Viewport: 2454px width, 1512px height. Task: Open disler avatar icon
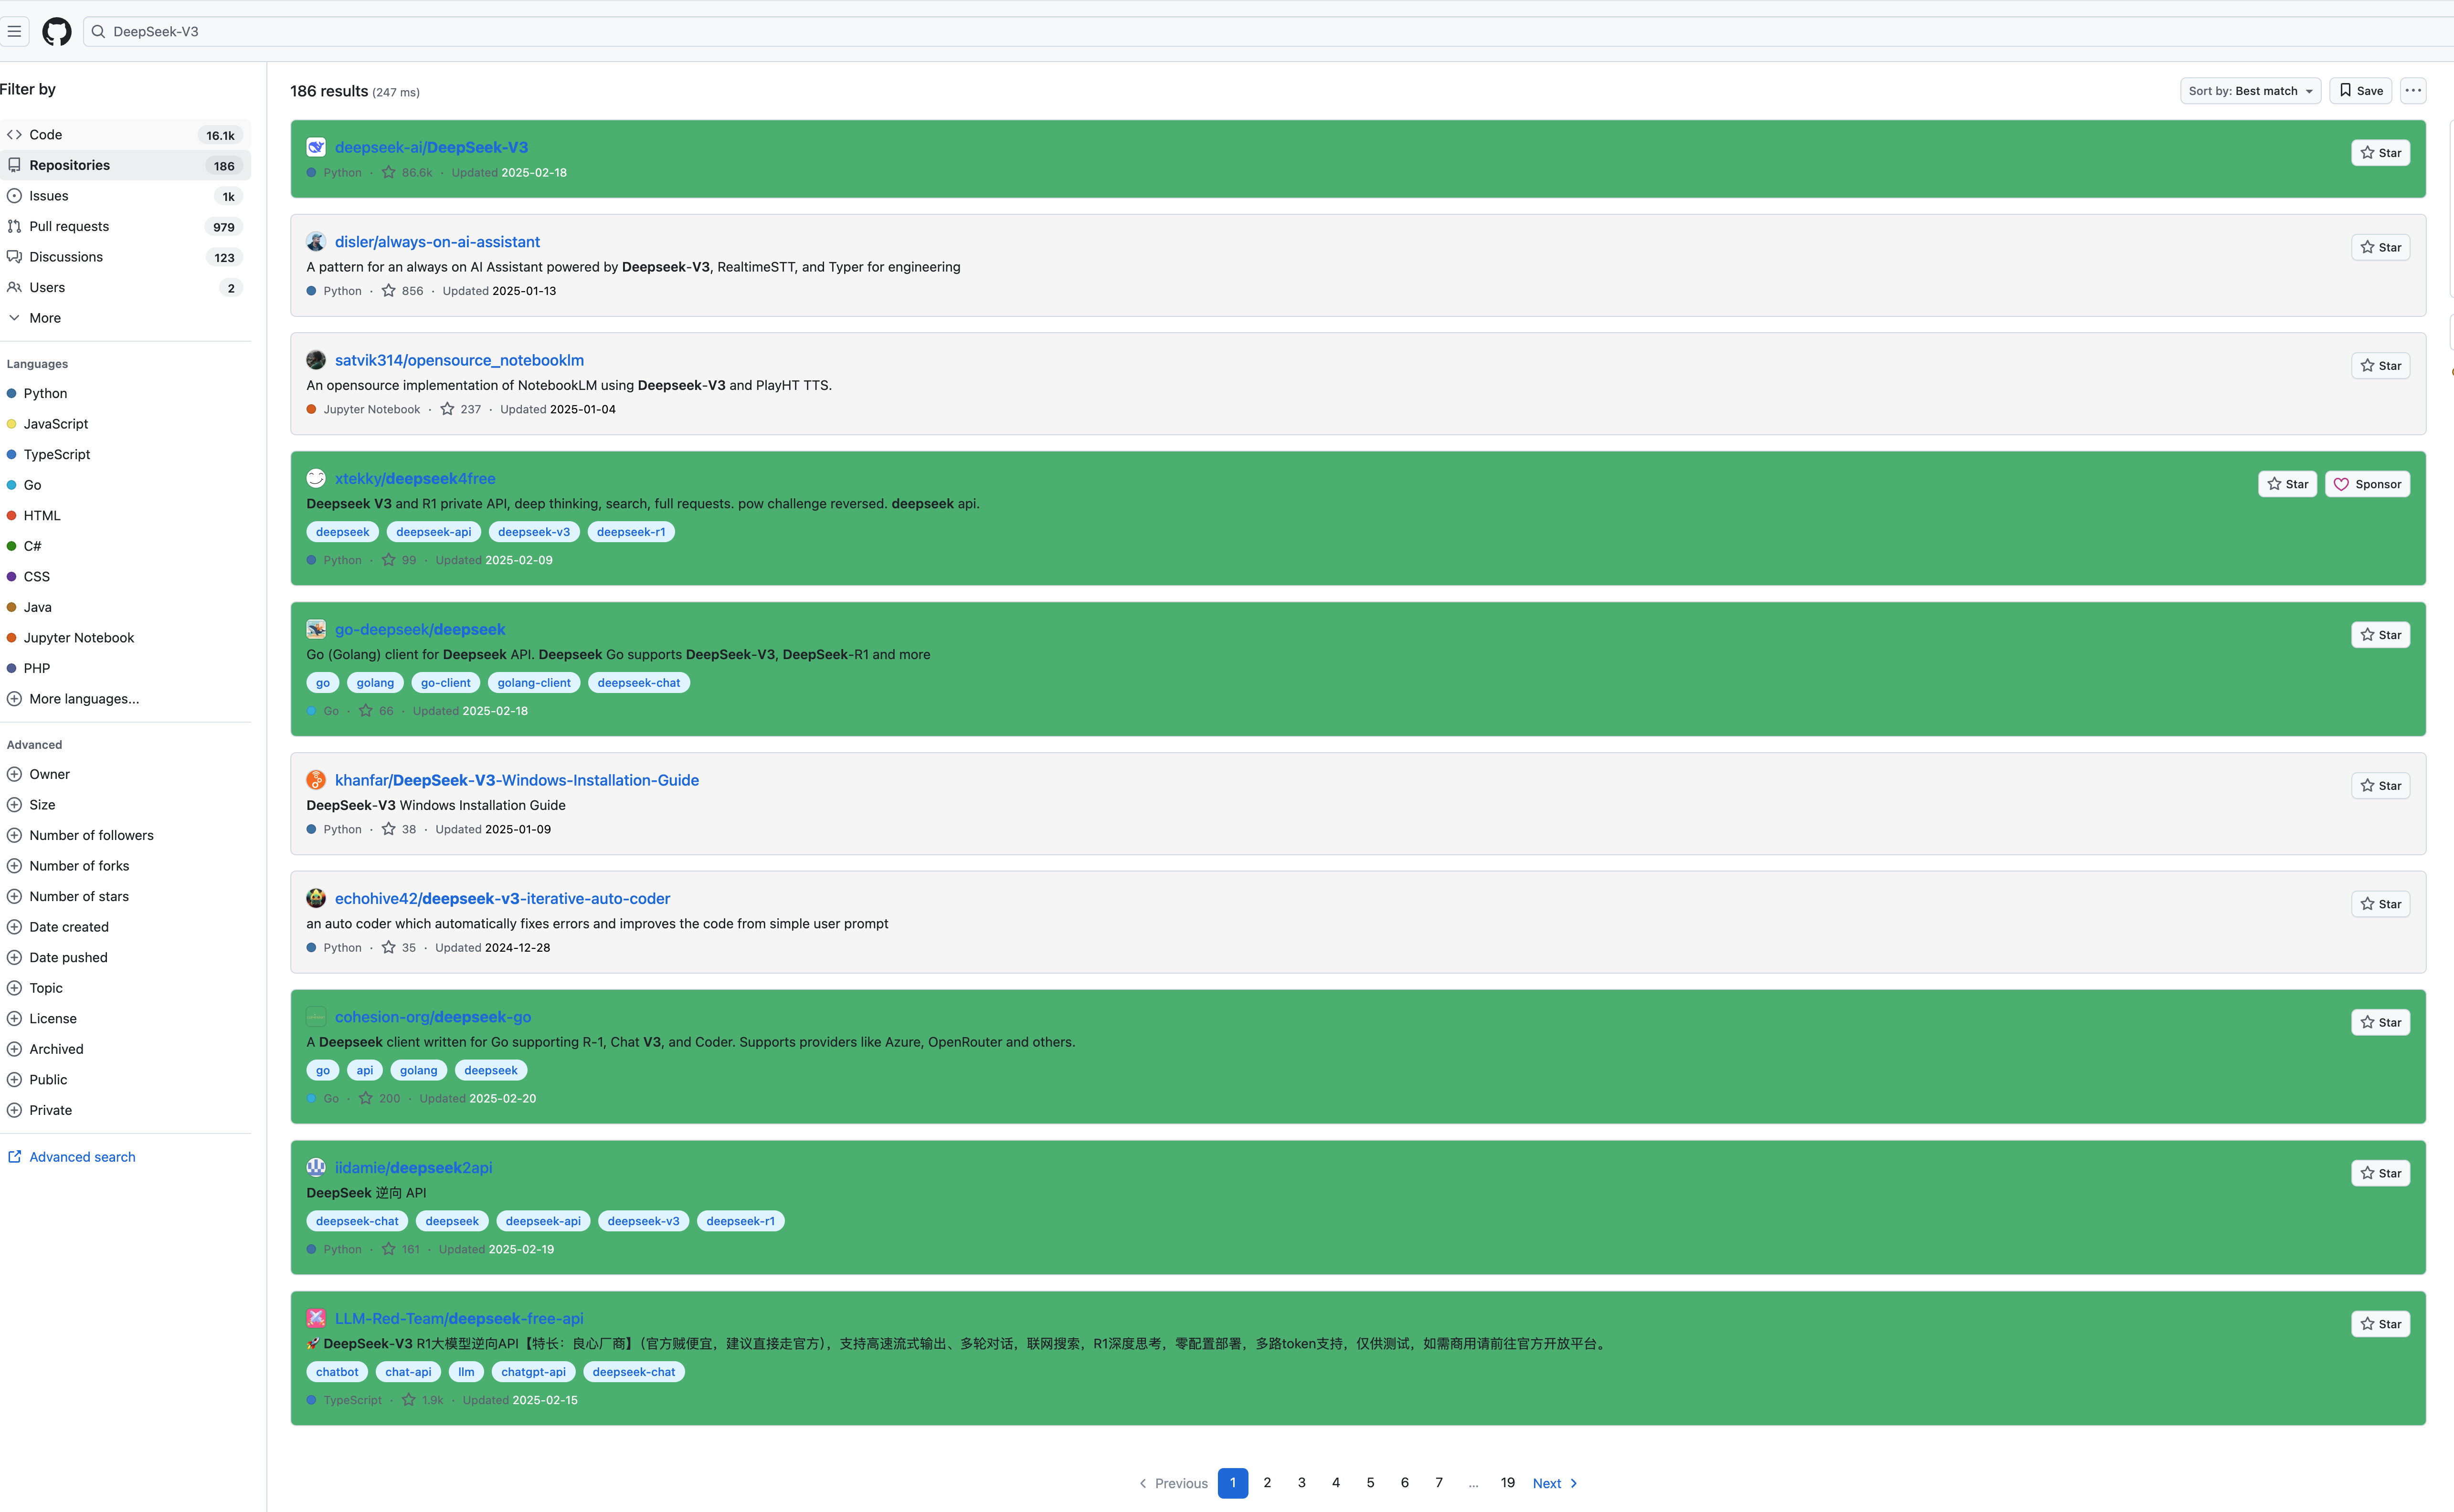(x=316, y=242)
